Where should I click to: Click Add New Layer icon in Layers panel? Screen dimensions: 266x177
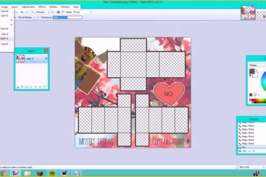click(18, 87)
